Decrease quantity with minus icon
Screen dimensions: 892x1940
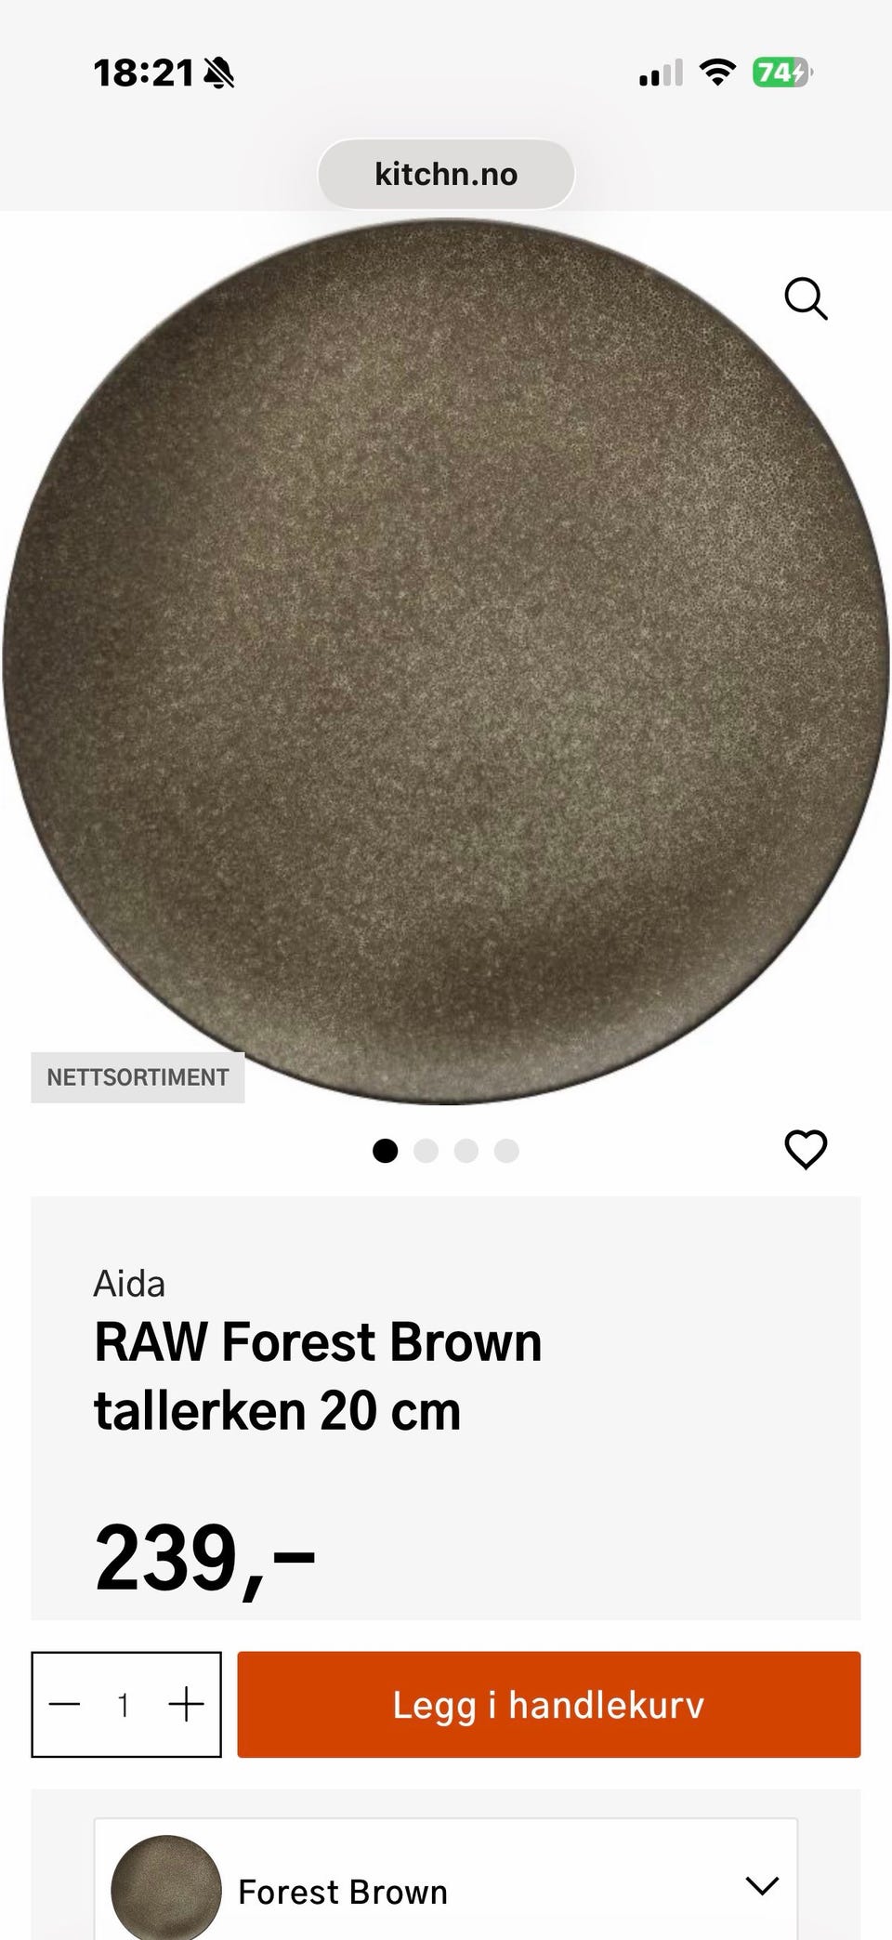click(x=65, y=1705)
